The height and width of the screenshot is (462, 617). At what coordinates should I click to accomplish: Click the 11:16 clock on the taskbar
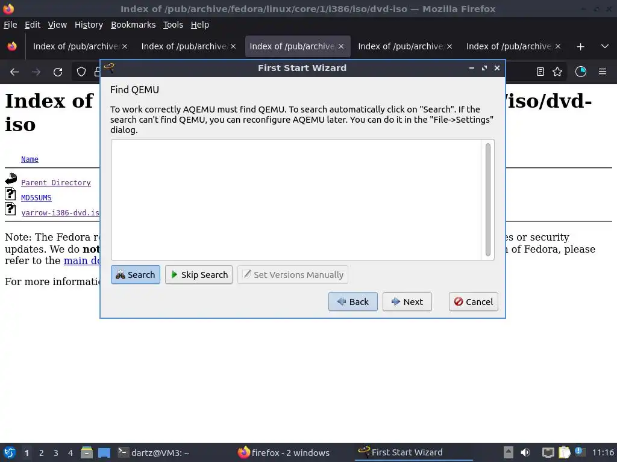pos(603,452)
